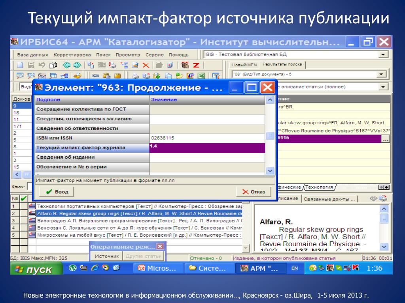Click the Подполе column header

point(92,99)
